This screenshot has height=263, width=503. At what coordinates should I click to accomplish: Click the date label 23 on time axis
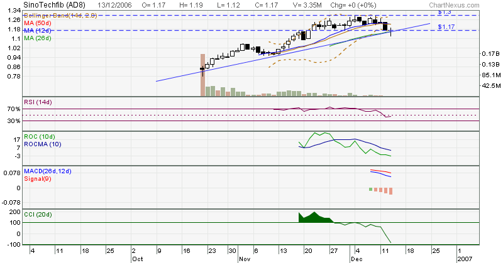[x=212, y=251]
